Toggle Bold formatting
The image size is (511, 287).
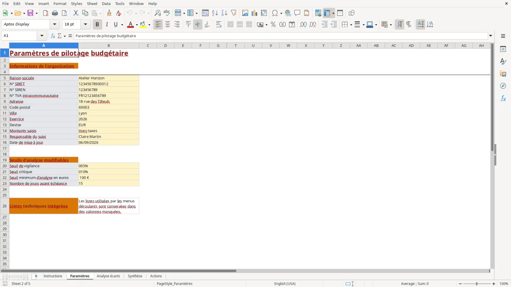click(98, 25)
